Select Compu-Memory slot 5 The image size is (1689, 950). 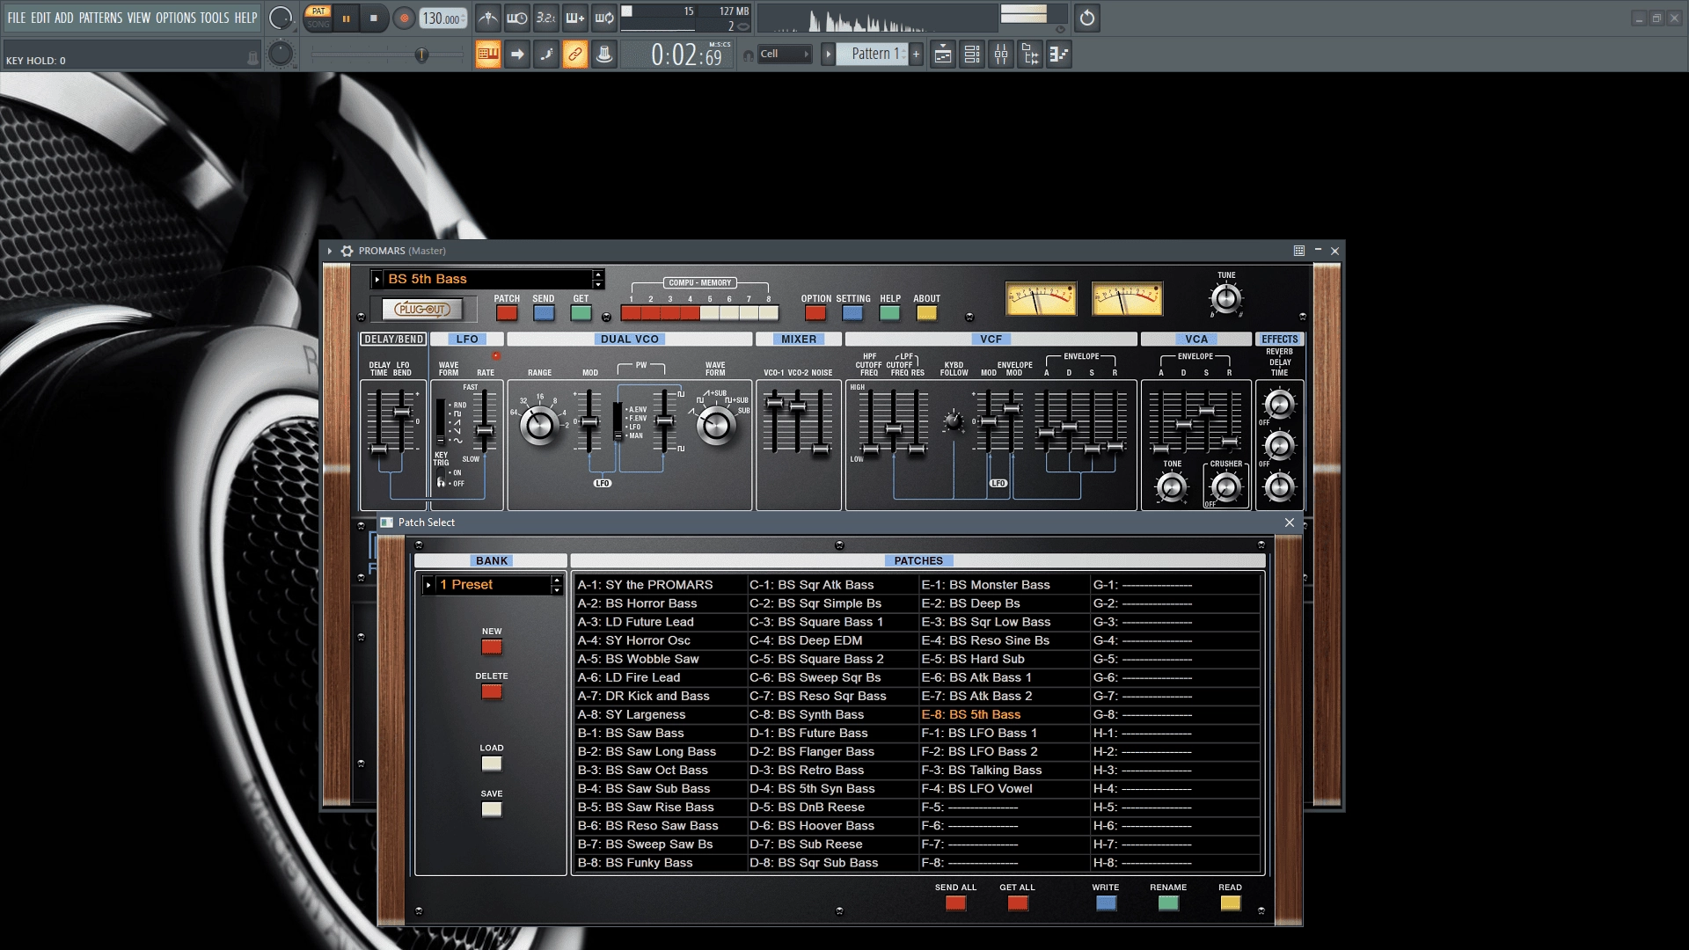pyautogui.click(x=710, y=312)
